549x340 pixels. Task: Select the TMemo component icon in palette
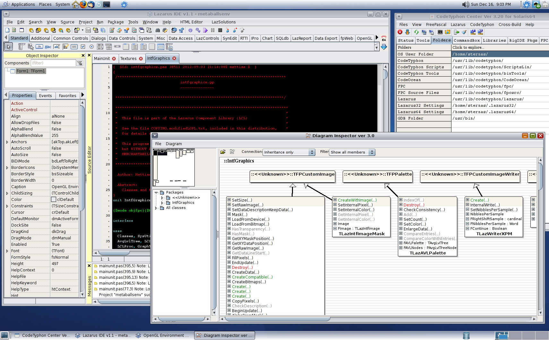click(65, 47)
